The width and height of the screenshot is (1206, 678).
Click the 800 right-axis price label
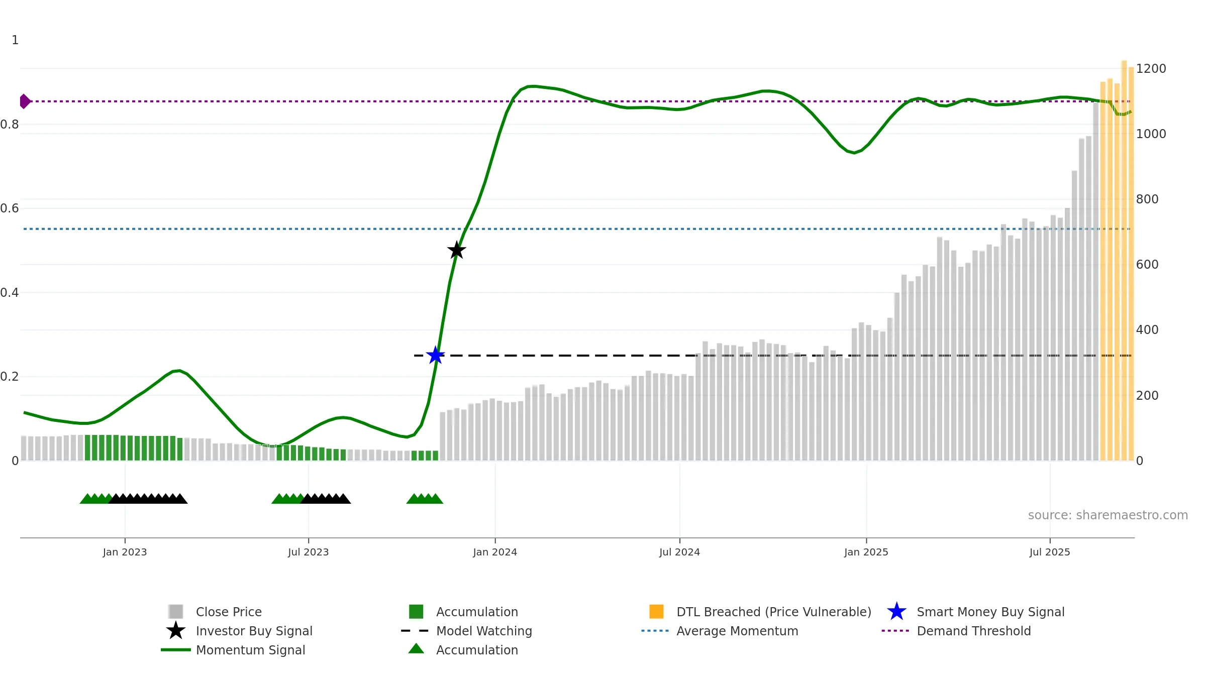point(1147,199)
